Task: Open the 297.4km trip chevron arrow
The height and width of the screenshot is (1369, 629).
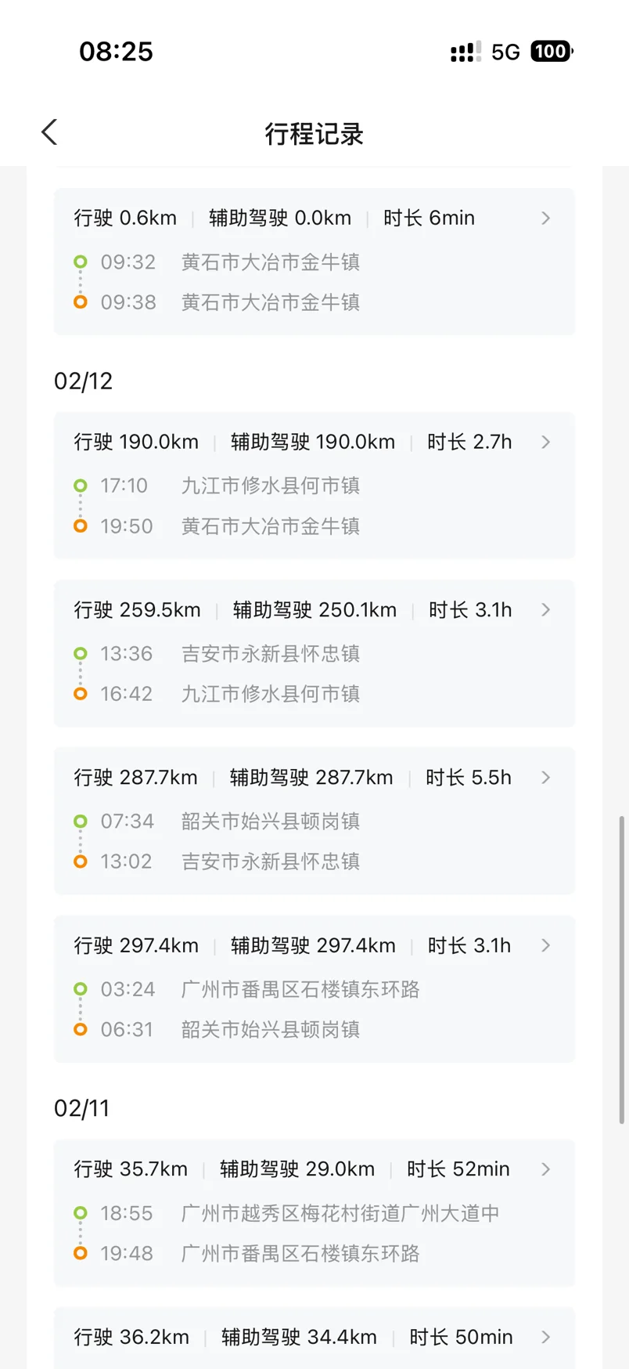Action: point(546,945)
